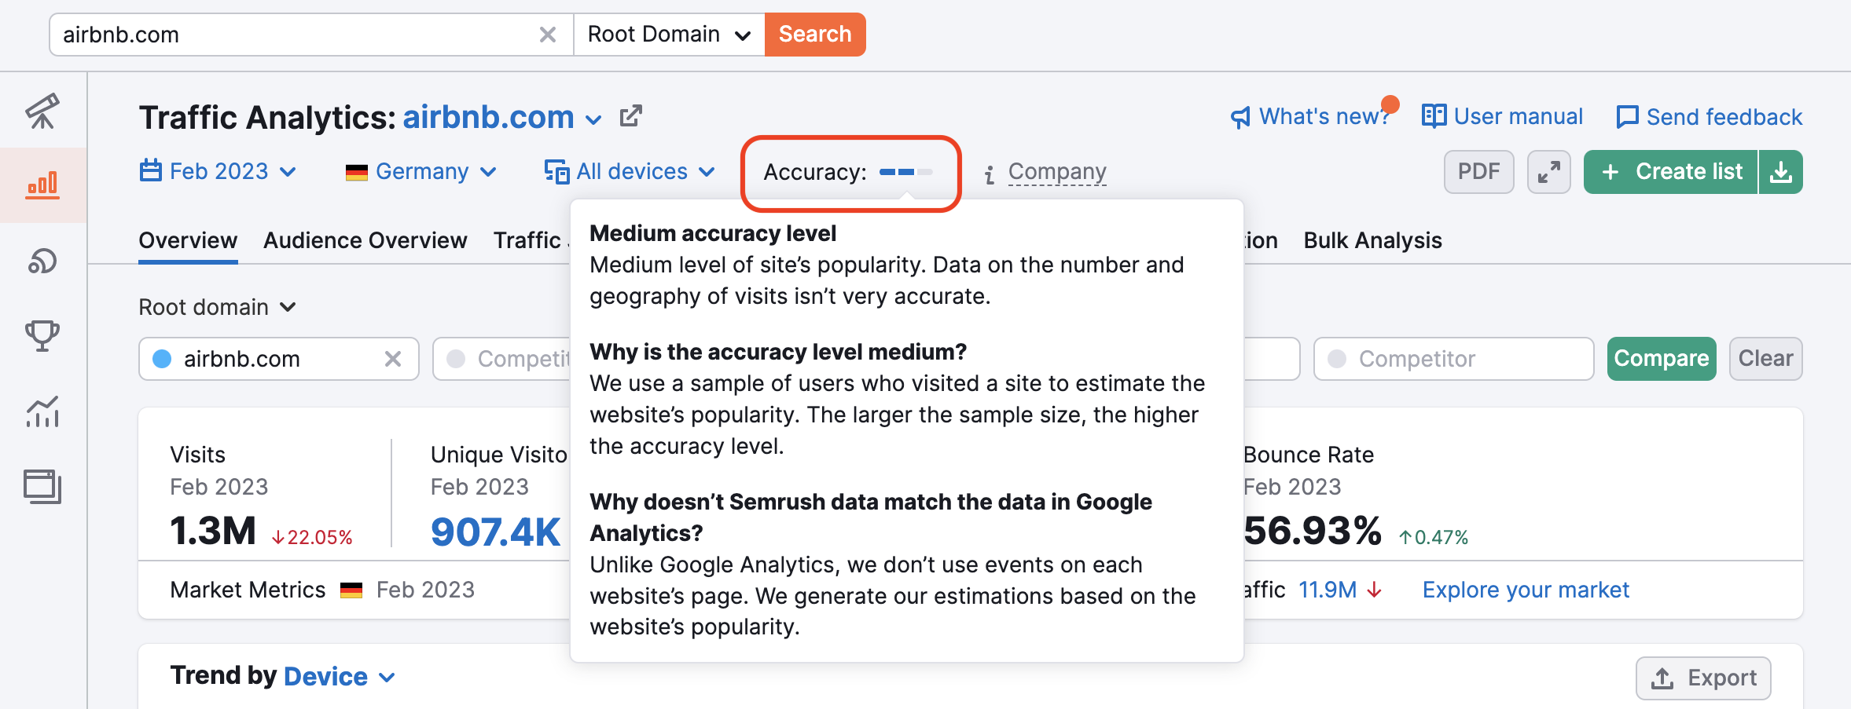Viewport: 1851px width, 709px height.
Task: Click the calendar icon beside Feb 2023
Action: click(150, 170)
